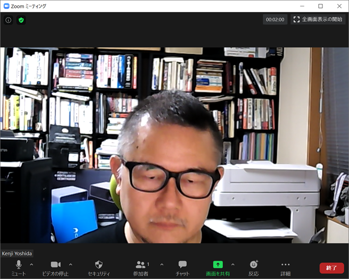Image resolution: width=349 pixels, height=279 pixels.
Task: Show meeting information with the info icon
Action: [x=9, y=20]
